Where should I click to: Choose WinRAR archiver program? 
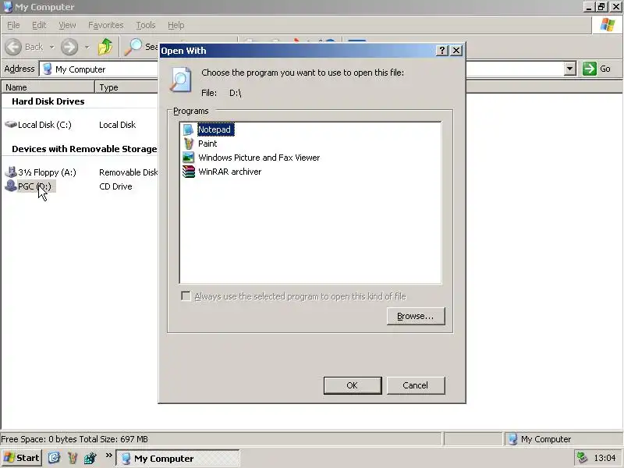click(229, 172)
